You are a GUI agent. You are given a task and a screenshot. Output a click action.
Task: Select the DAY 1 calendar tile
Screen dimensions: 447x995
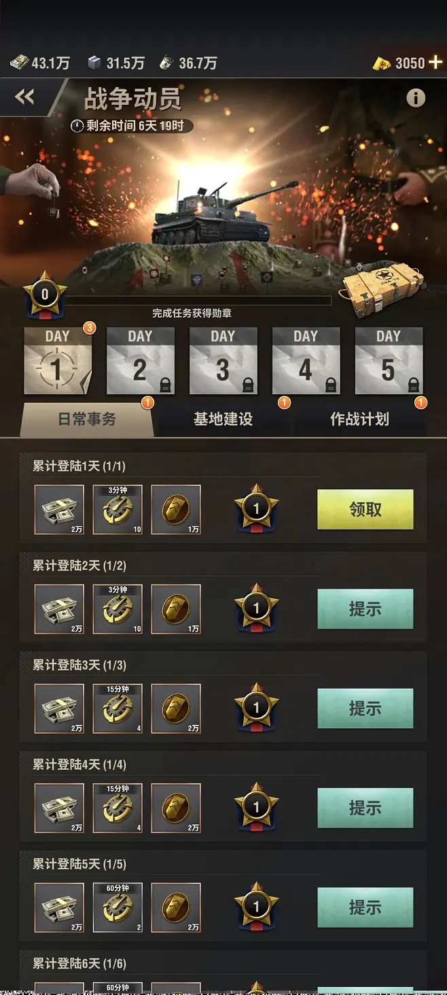pyautogui.click(x=58, y=361)
